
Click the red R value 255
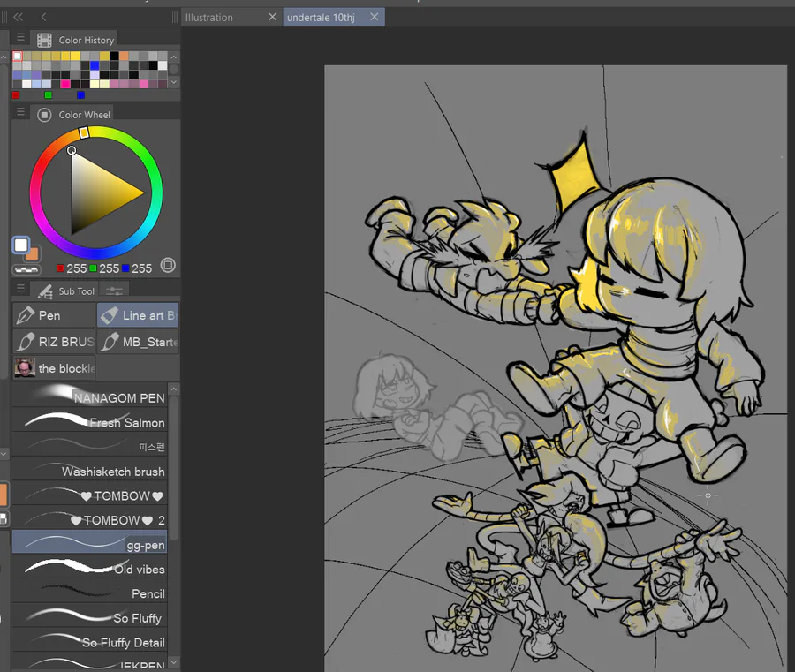[x=77, y=268]
